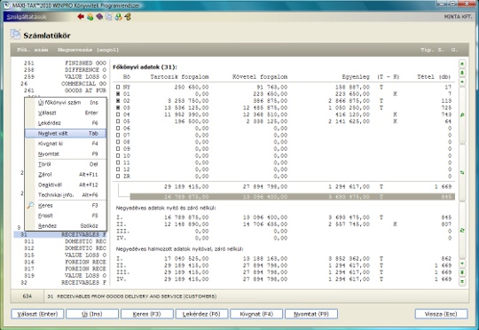Select account row 32 RECEIVABLES
Image resolution: width=479 pixels, height=330 pixels.
pyautogui.click(x=60, y=283)
